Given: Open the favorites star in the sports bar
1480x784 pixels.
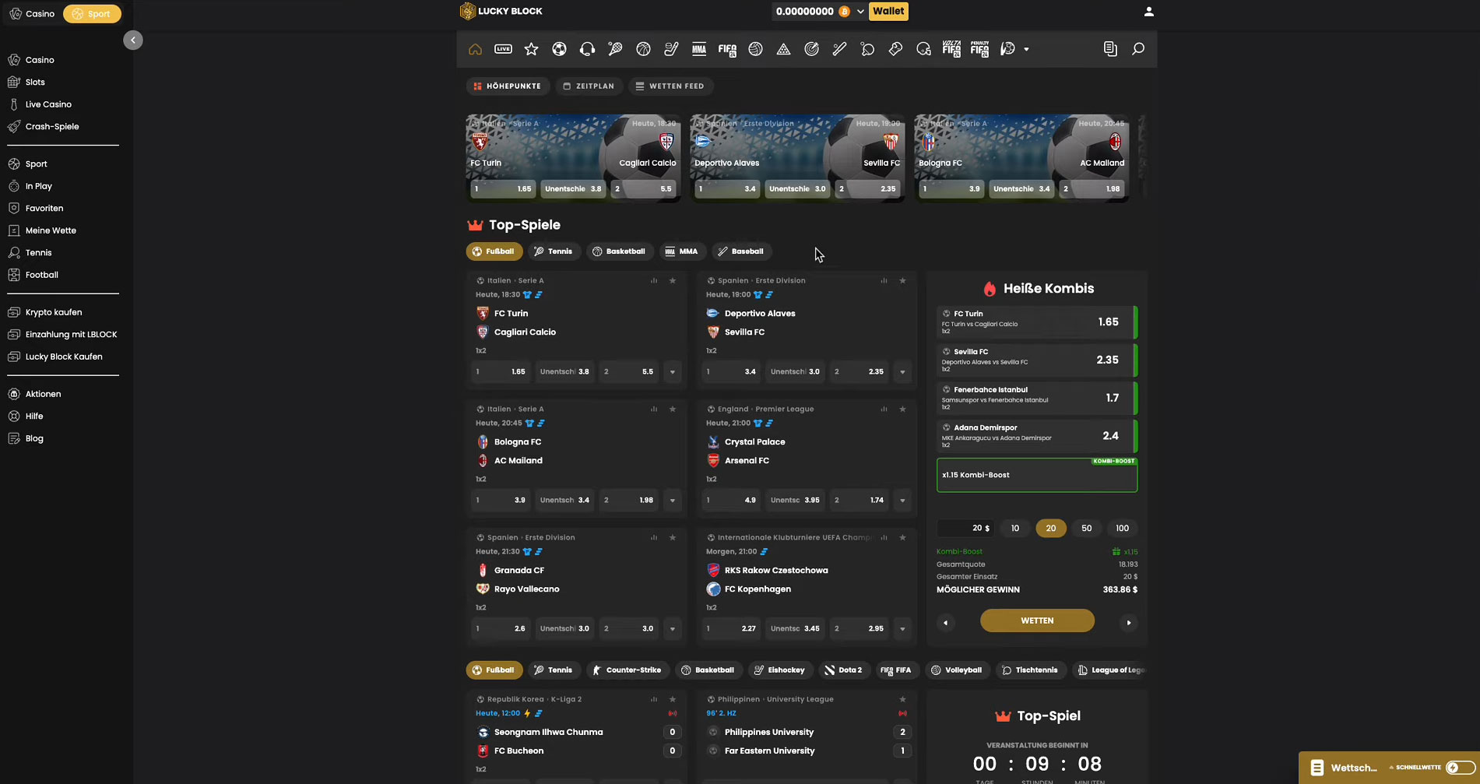Looking at the screenshot, I should tap(531, 49).
